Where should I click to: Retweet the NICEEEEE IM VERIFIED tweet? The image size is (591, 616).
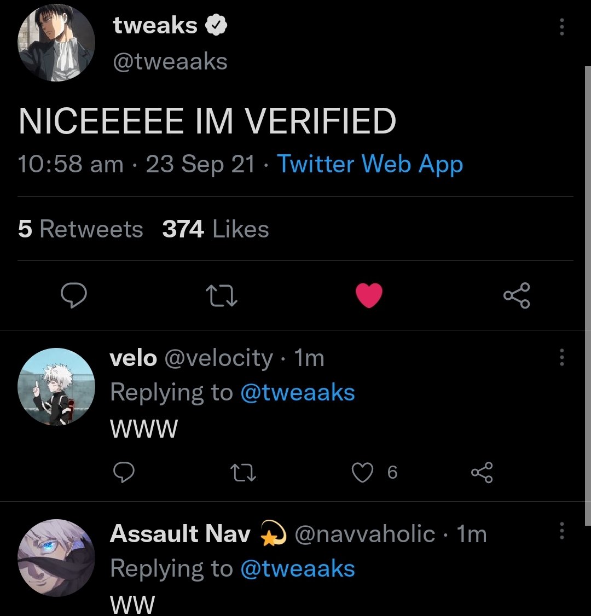tap(221, 296)
